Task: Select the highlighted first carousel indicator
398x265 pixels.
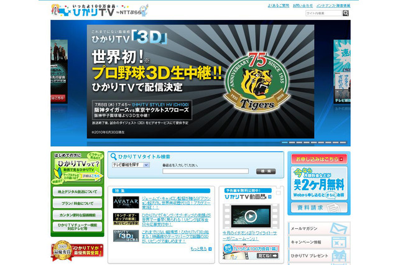Action: click(285, 142)
